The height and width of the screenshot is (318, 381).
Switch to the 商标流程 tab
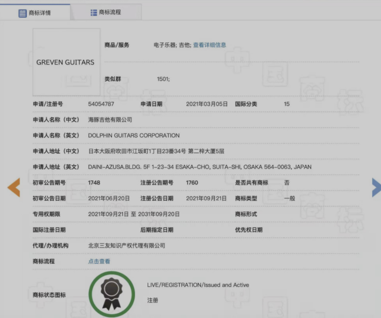(x=106, y=12)
